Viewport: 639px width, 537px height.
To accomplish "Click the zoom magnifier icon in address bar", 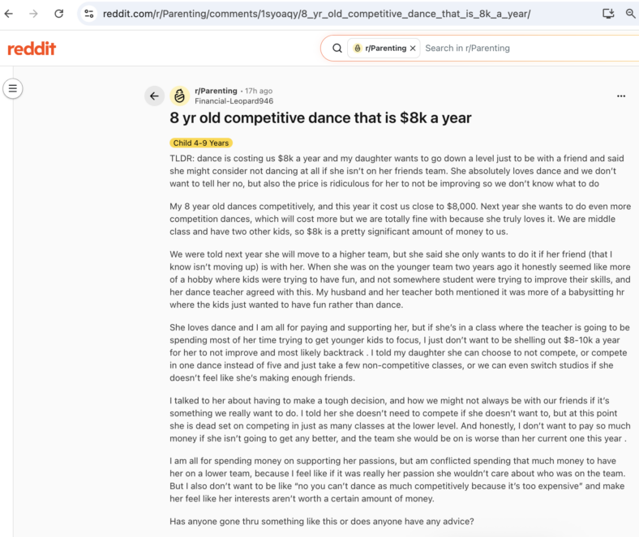I will [x=630, y=14].
